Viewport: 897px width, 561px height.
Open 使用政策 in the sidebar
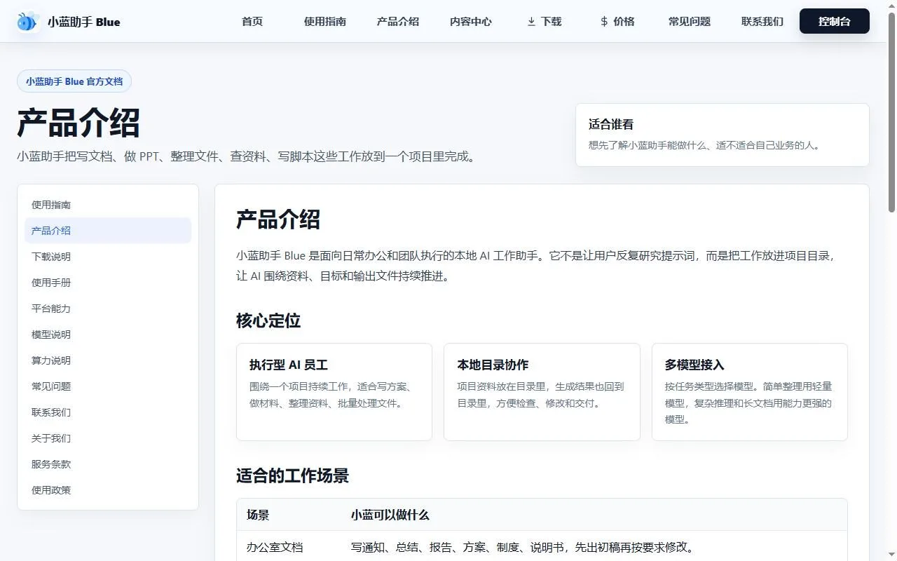[x=108, y=490]
